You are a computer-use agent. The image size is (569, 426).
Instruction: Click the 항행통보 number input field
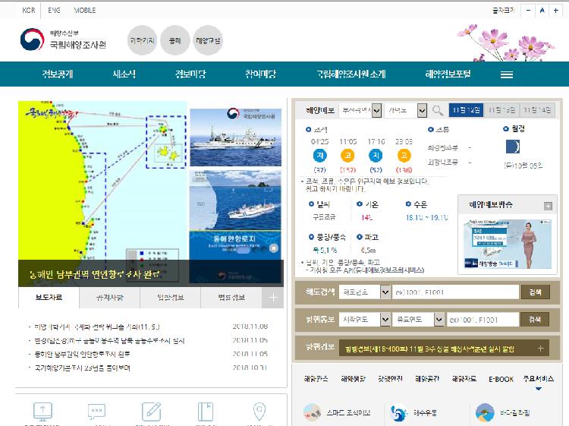483,320
